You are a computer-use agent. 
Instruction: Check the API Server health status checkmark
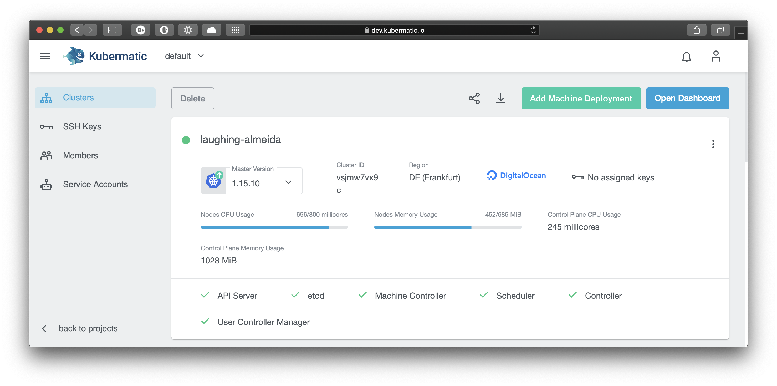click(205, 295)
